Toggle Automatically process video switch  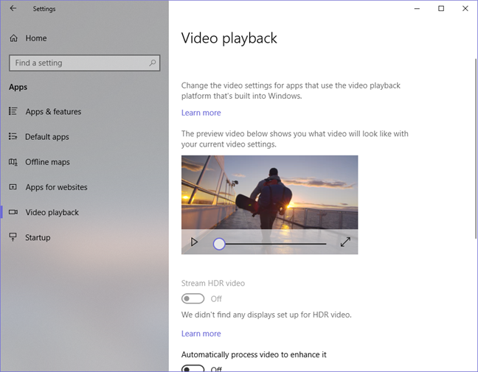[193, 368]
